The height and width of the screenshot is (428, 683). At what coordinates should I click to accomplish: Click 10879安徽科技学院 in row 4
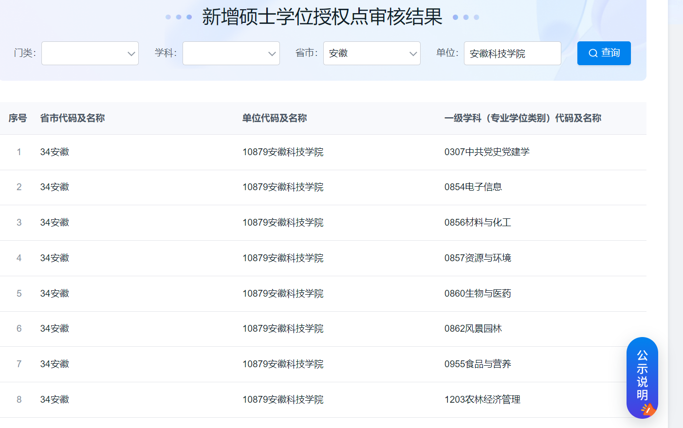283,258
